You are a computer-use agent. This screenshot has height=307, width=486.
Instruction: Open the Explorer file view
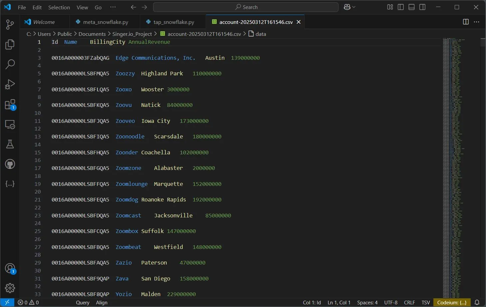10,44
